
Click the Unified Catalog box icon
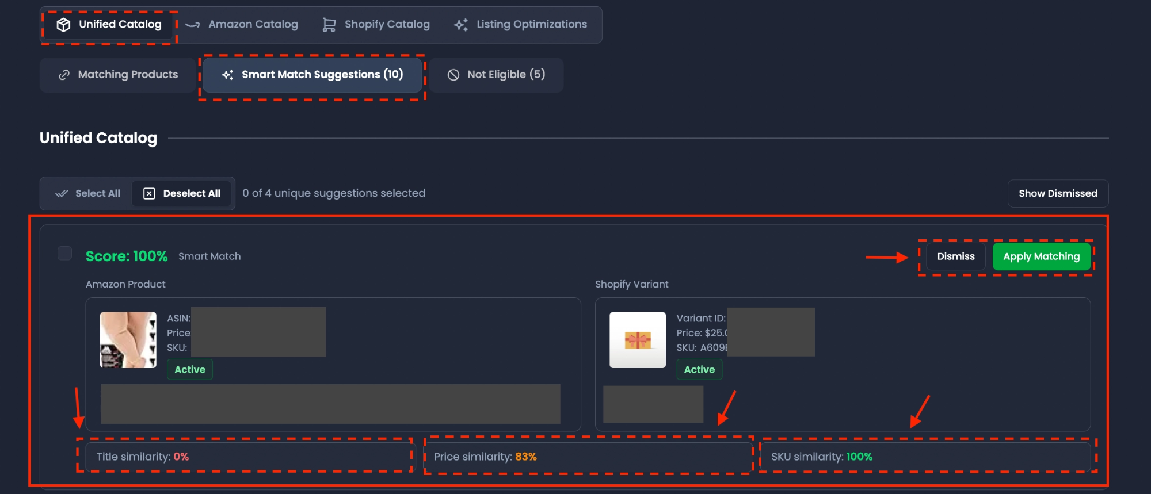point(63,25)
